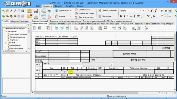Click the Оформление button

(x=105, y=16)
